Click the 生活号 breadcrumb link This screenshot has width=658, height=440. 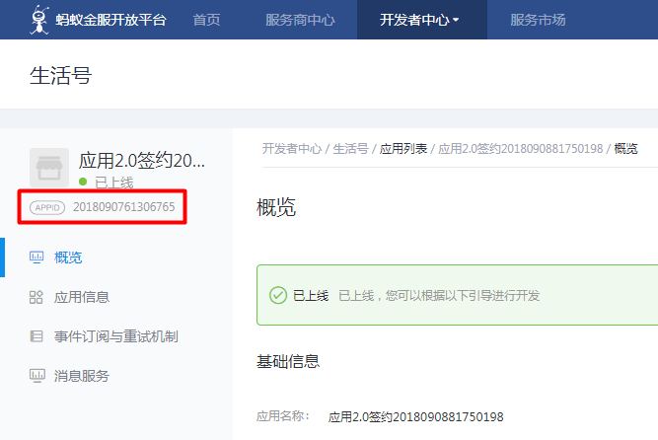pyautogui.click(x=350, y=149)
